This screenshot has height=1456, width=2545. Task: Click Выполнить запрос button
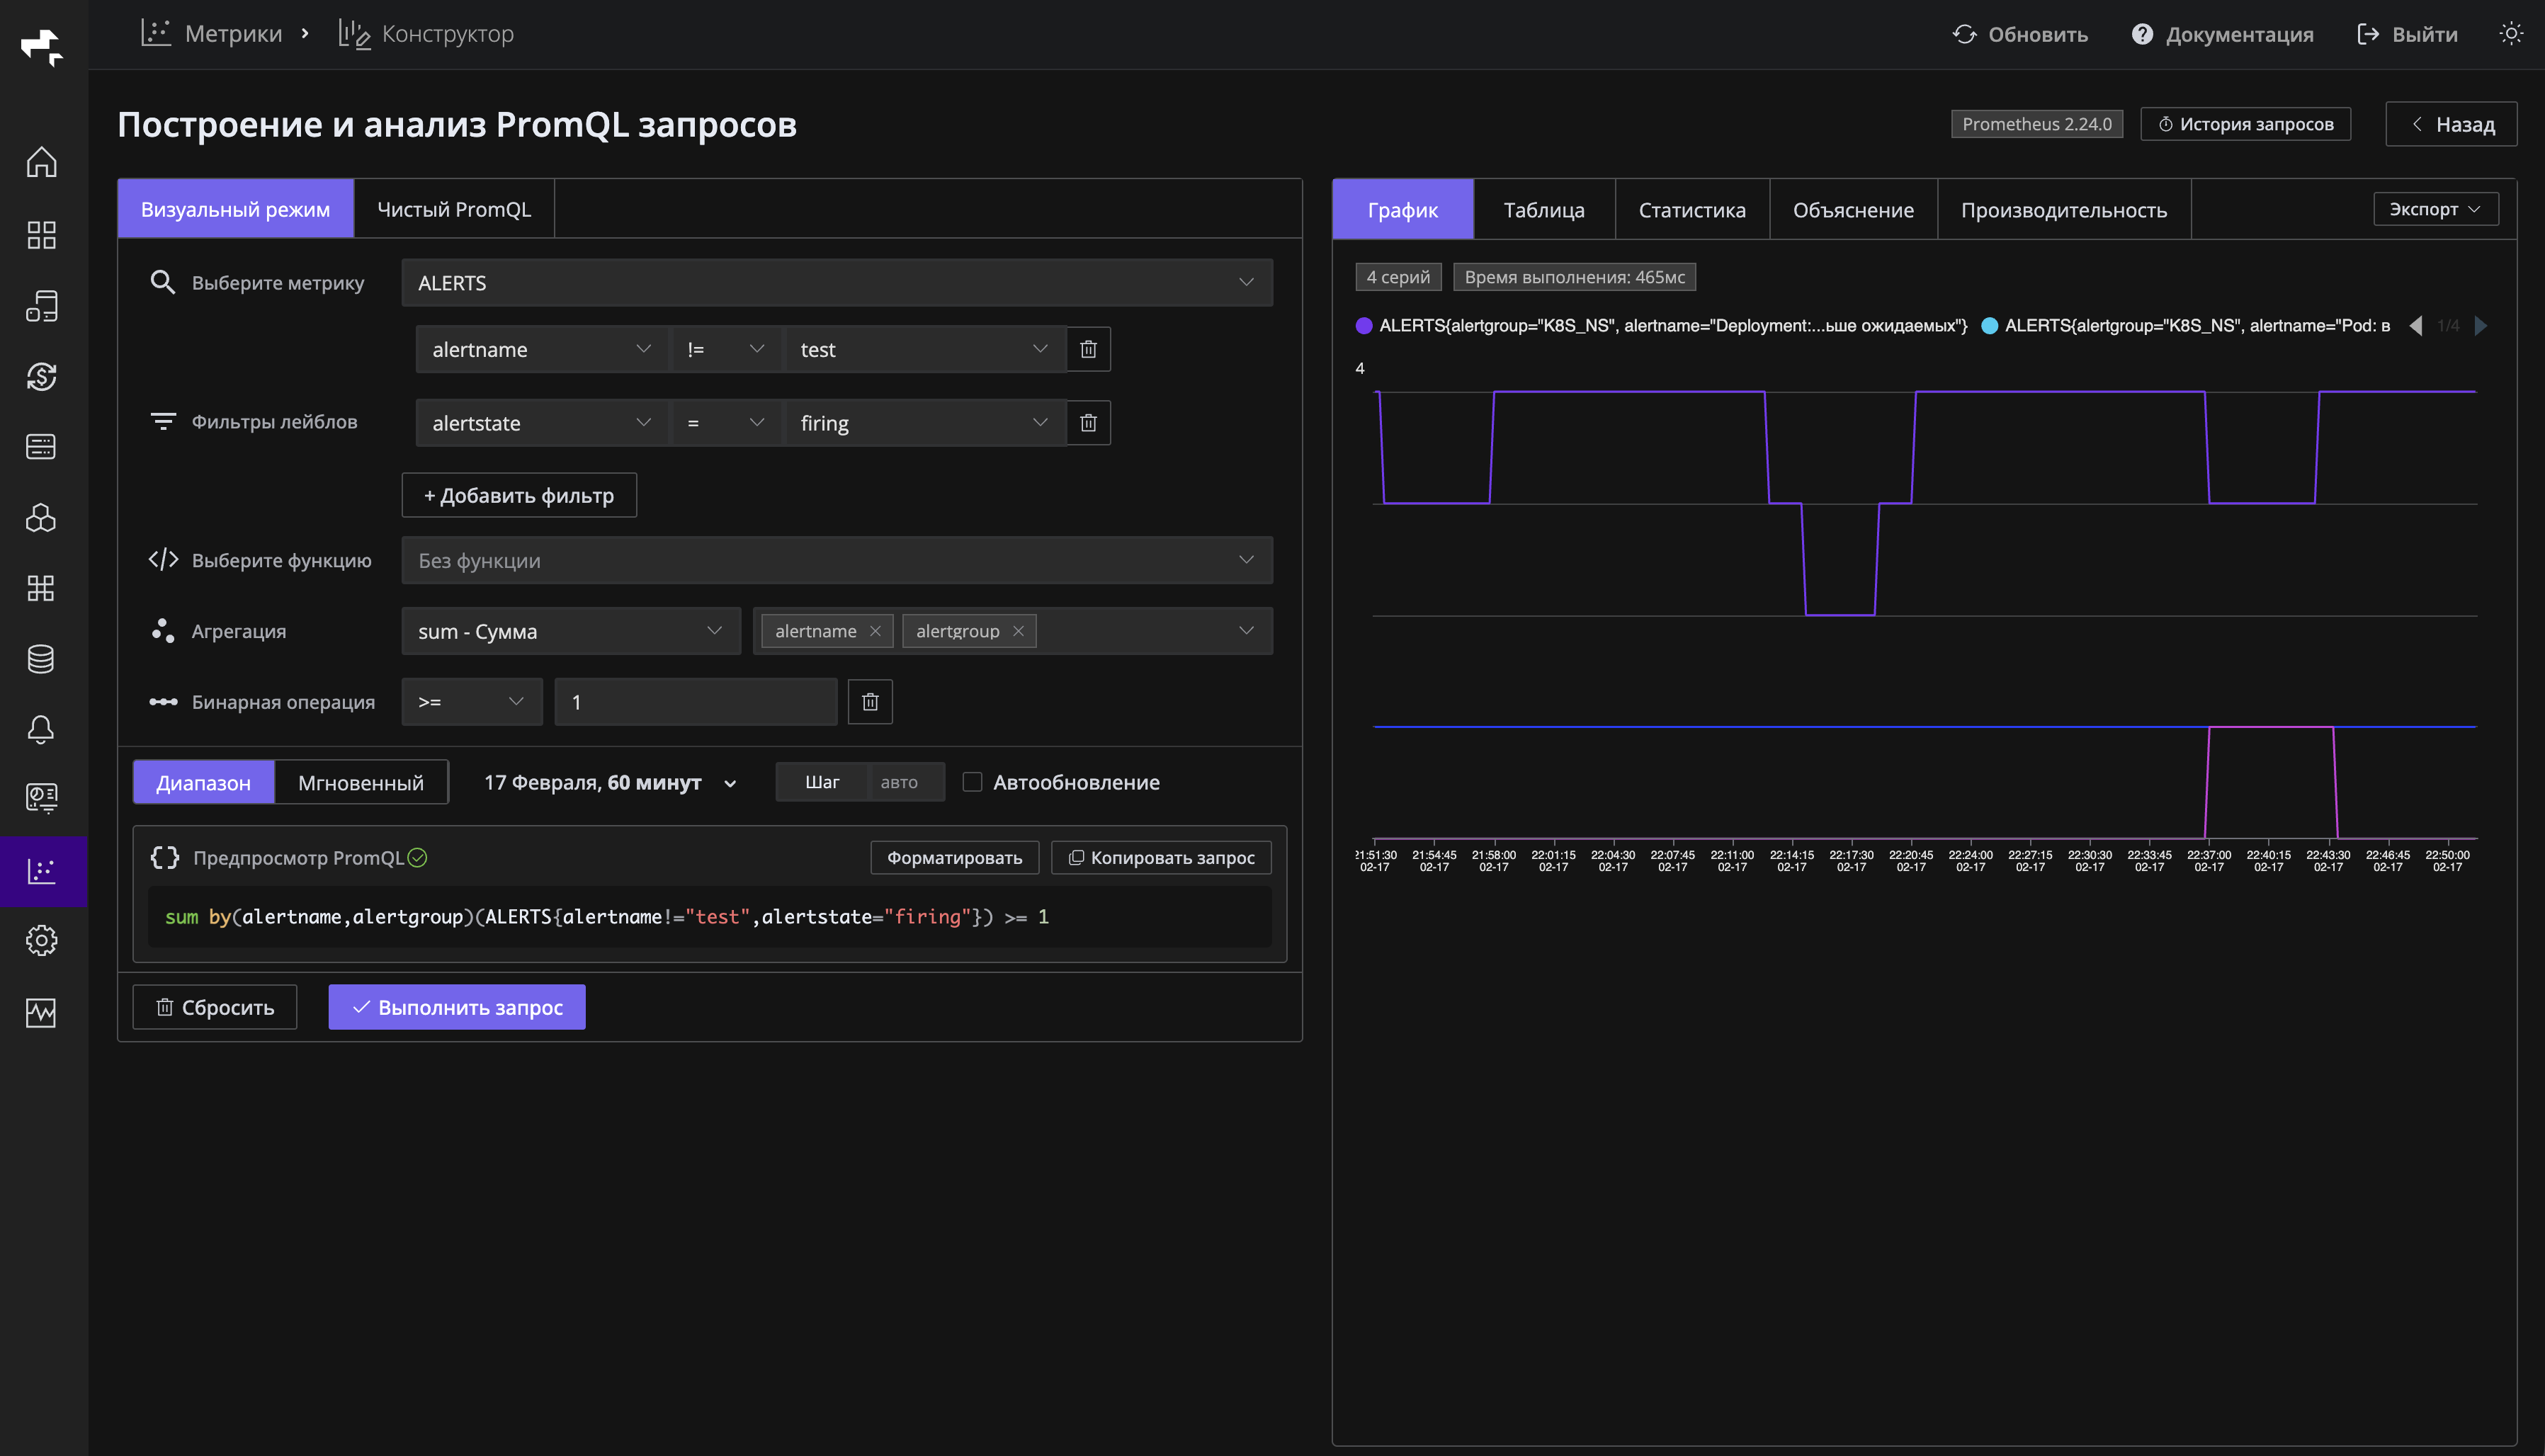457,1007
